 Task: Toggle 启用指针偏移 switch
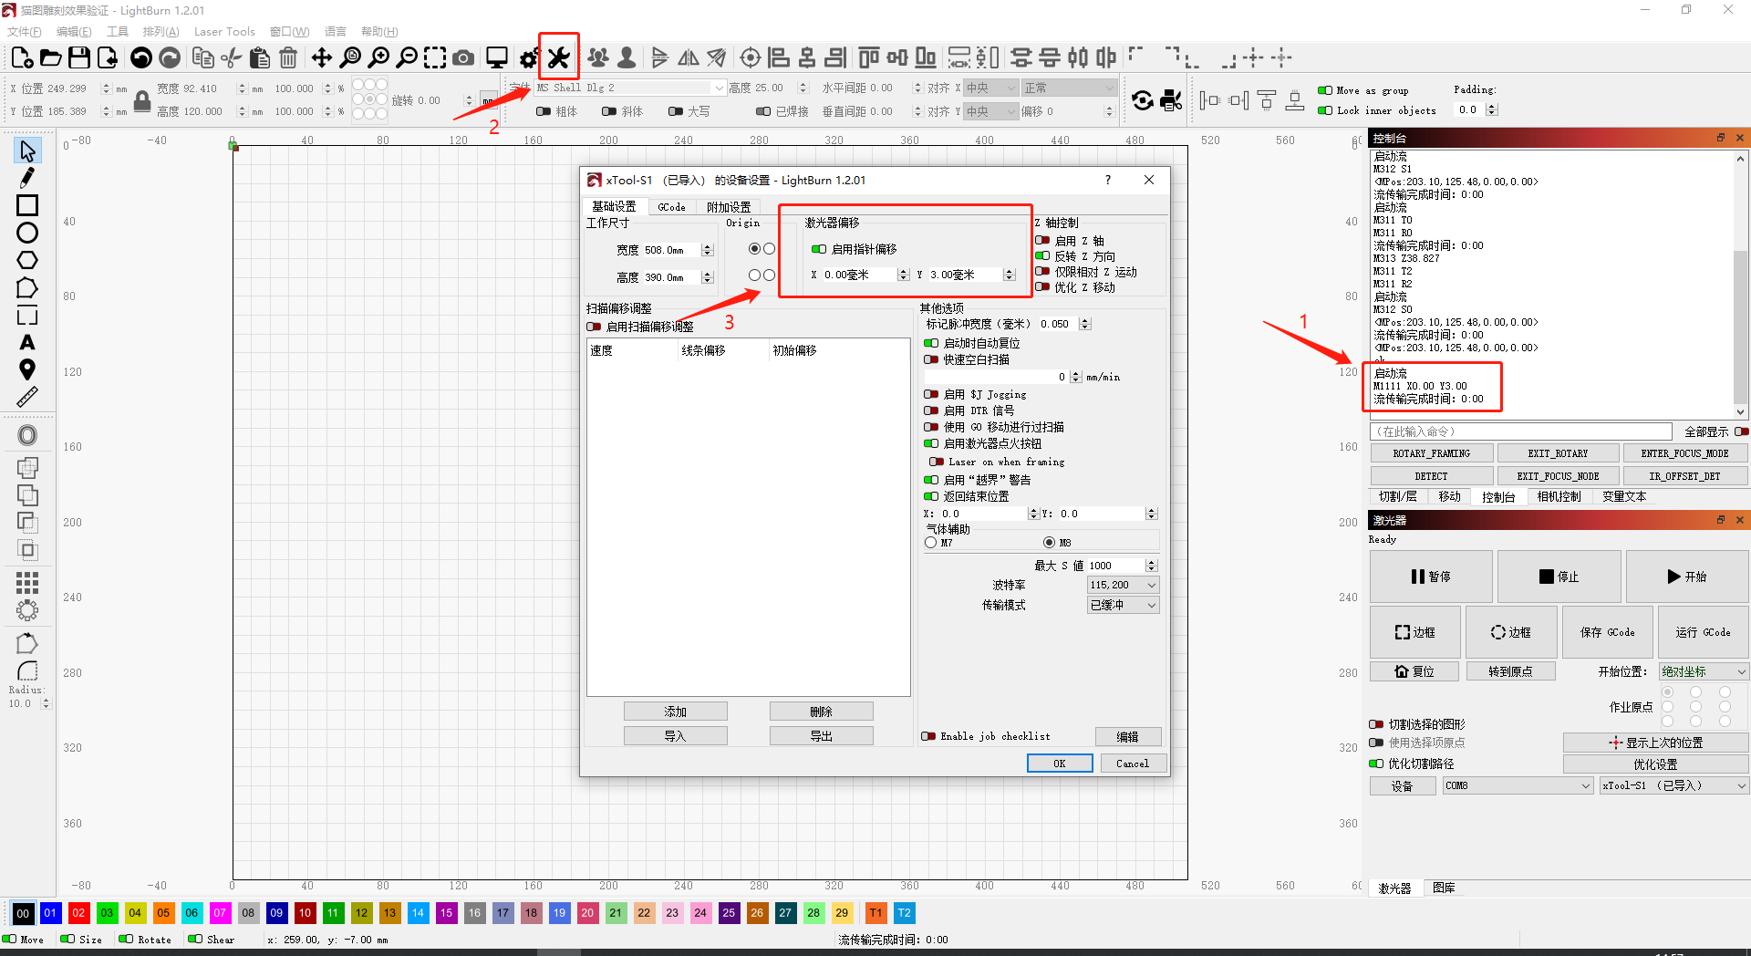(819, 249)
